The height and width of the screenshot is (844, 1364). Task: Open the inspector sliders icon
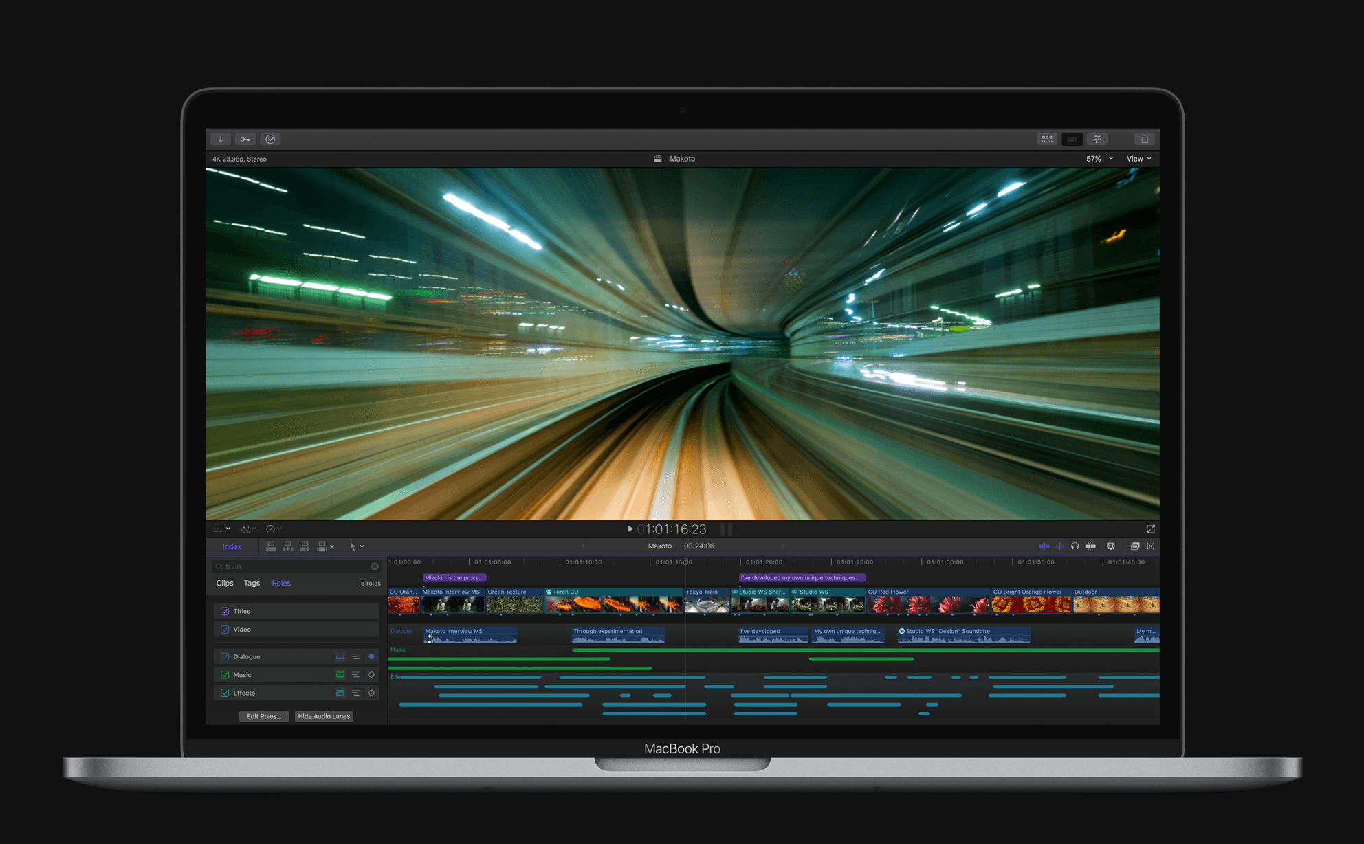(x=1097, y=139)
